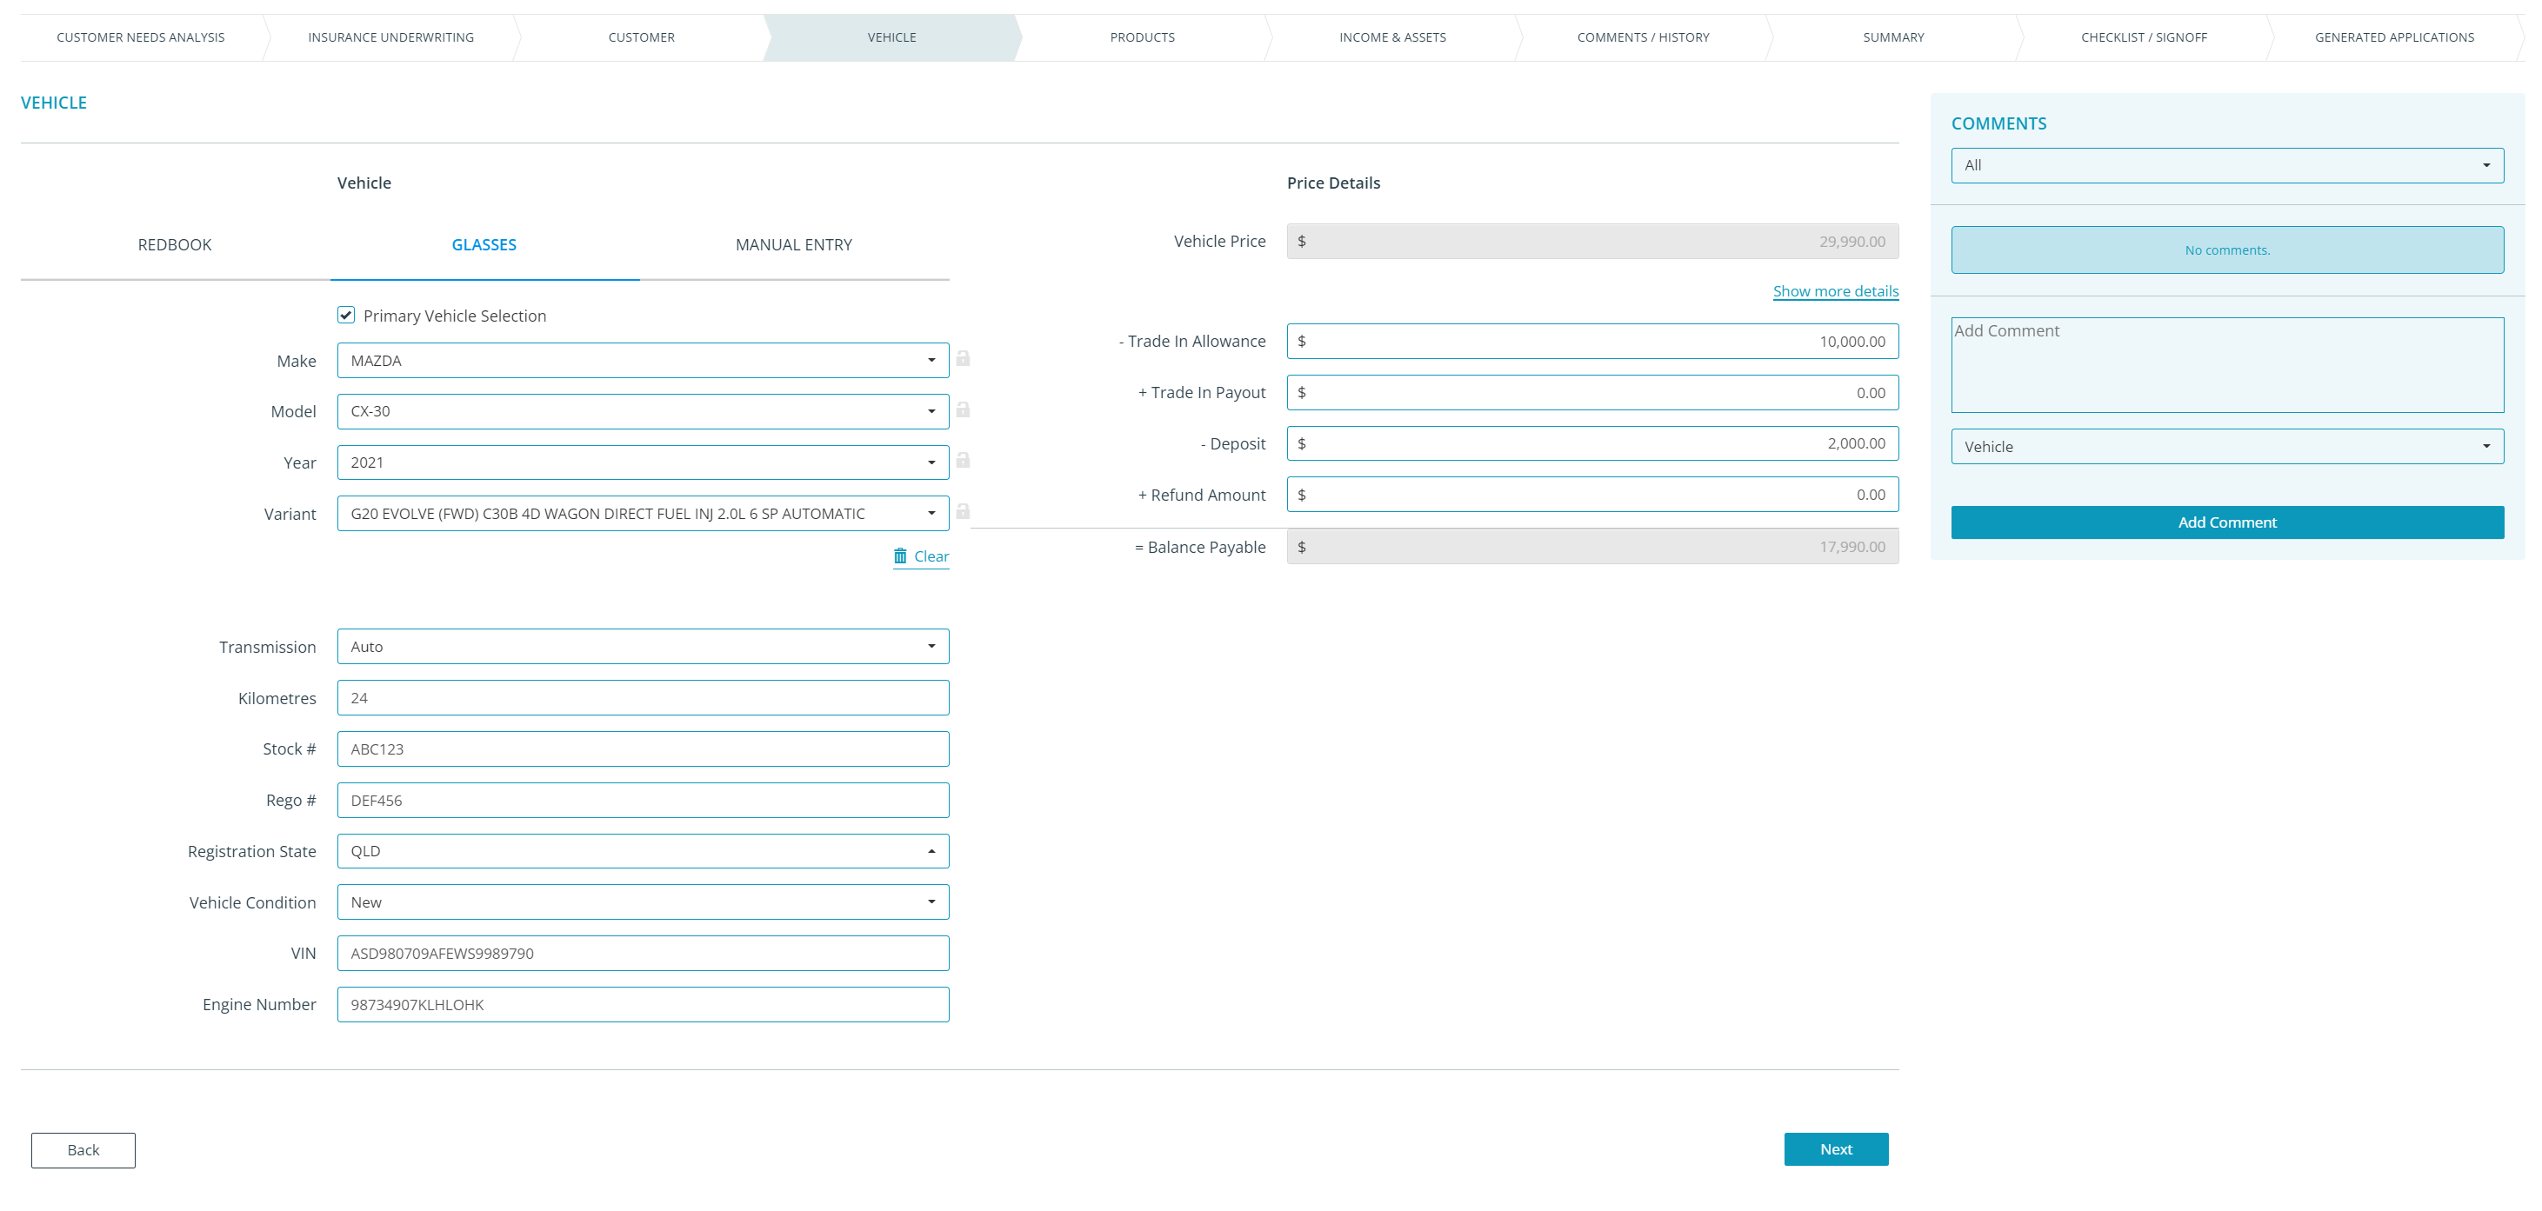Click Show more details link
Screen dimensions: 2542x1211
[1834, 291]
